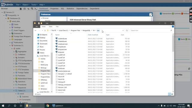Go back in File Explorer

[x=35, y=31]
